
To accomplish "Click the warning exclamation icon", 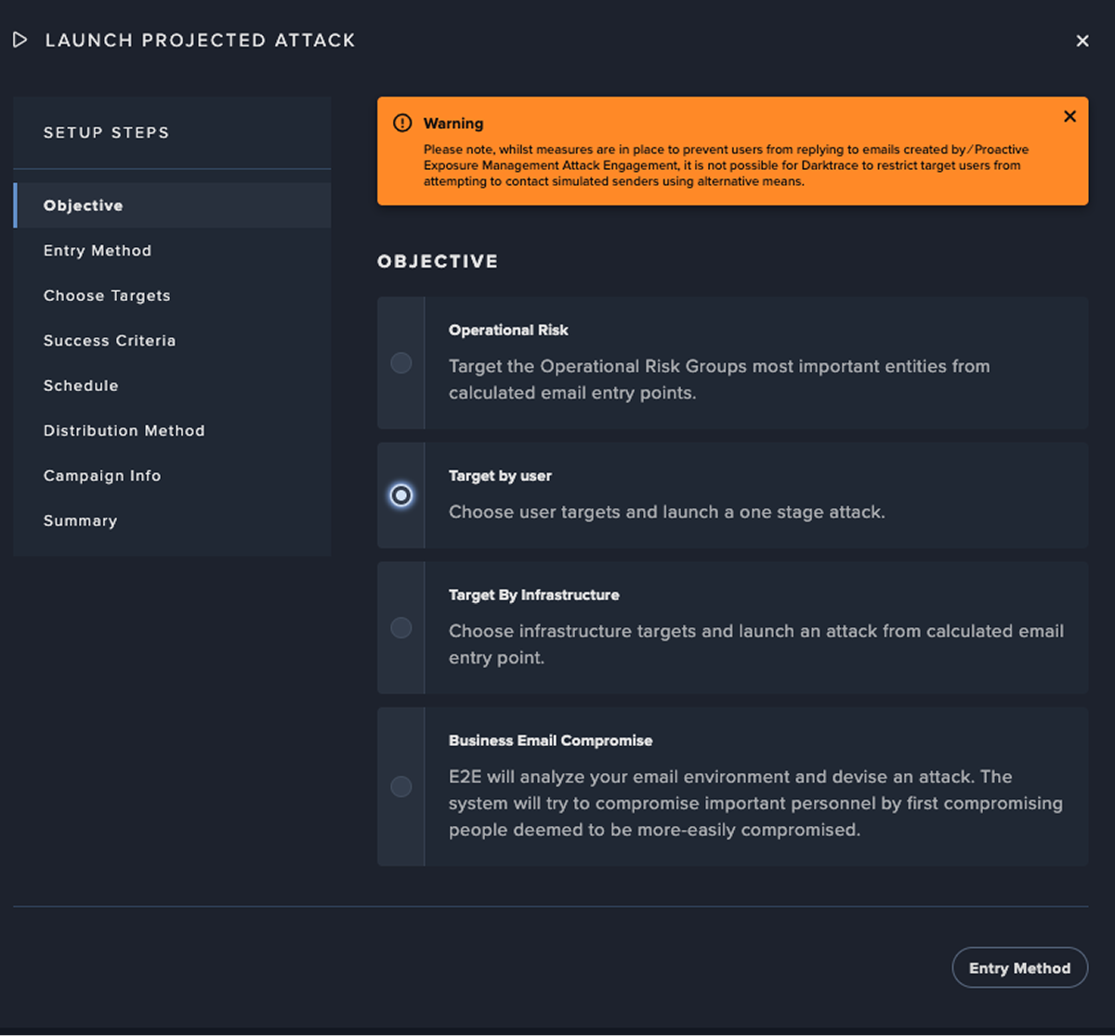I will [x=402, y=124].
